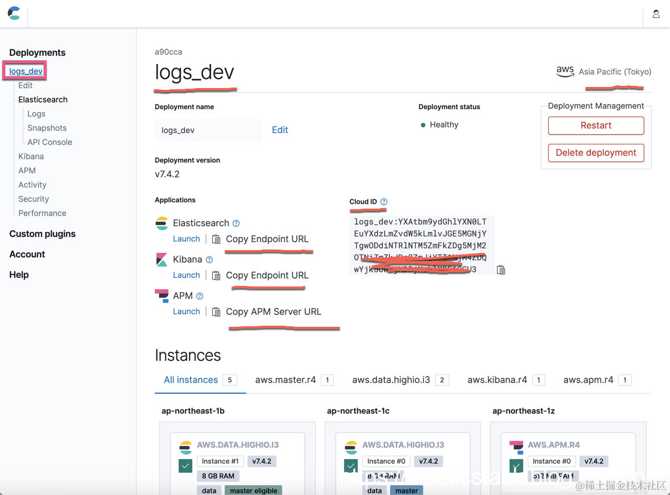670x495 pixels.
Task: Click the Restart deployment button
Action: pos(595,126)
